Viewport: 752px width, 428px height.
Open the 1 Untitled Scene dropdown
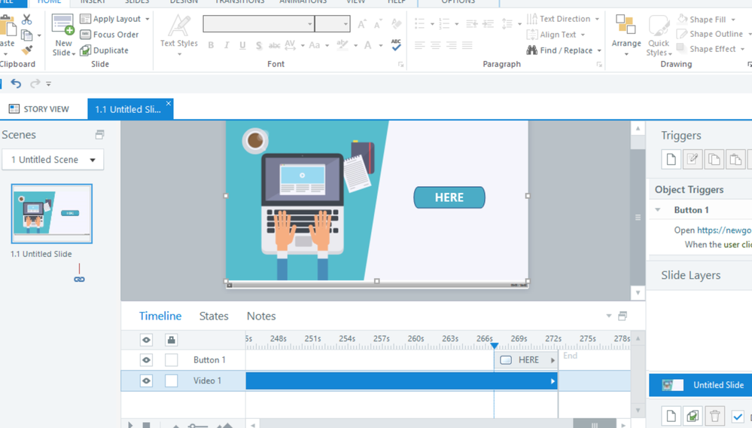tap(53, 160)
